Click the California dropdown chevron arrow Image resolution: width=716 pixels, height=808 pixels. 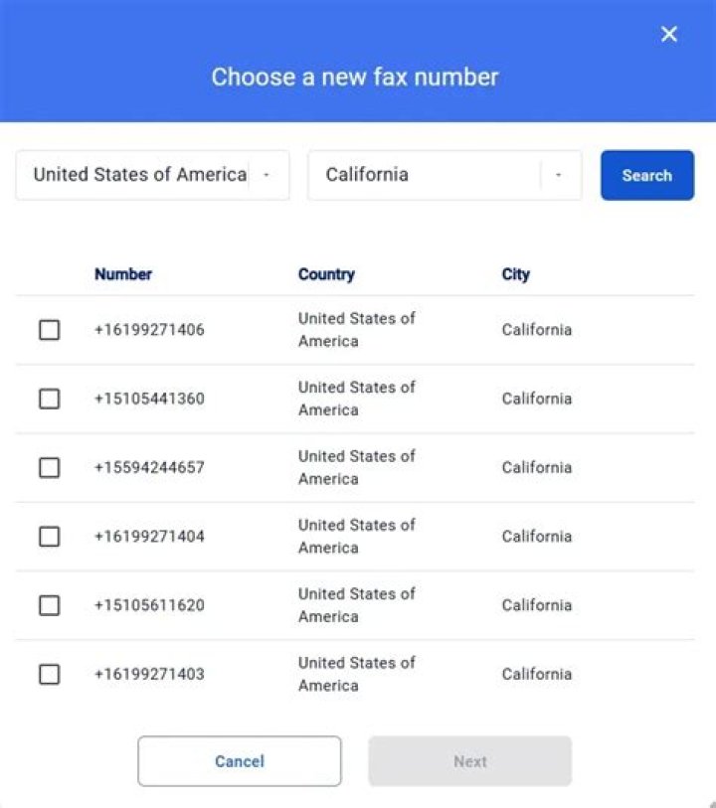tap(558, 175)
